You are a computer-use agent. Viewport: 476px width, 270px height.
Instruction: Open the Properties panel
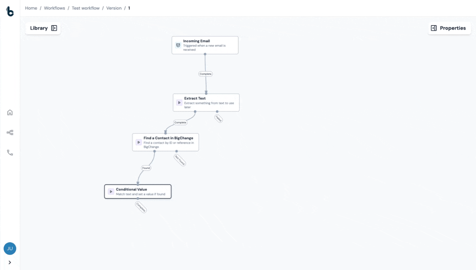(x=453, y=28)
